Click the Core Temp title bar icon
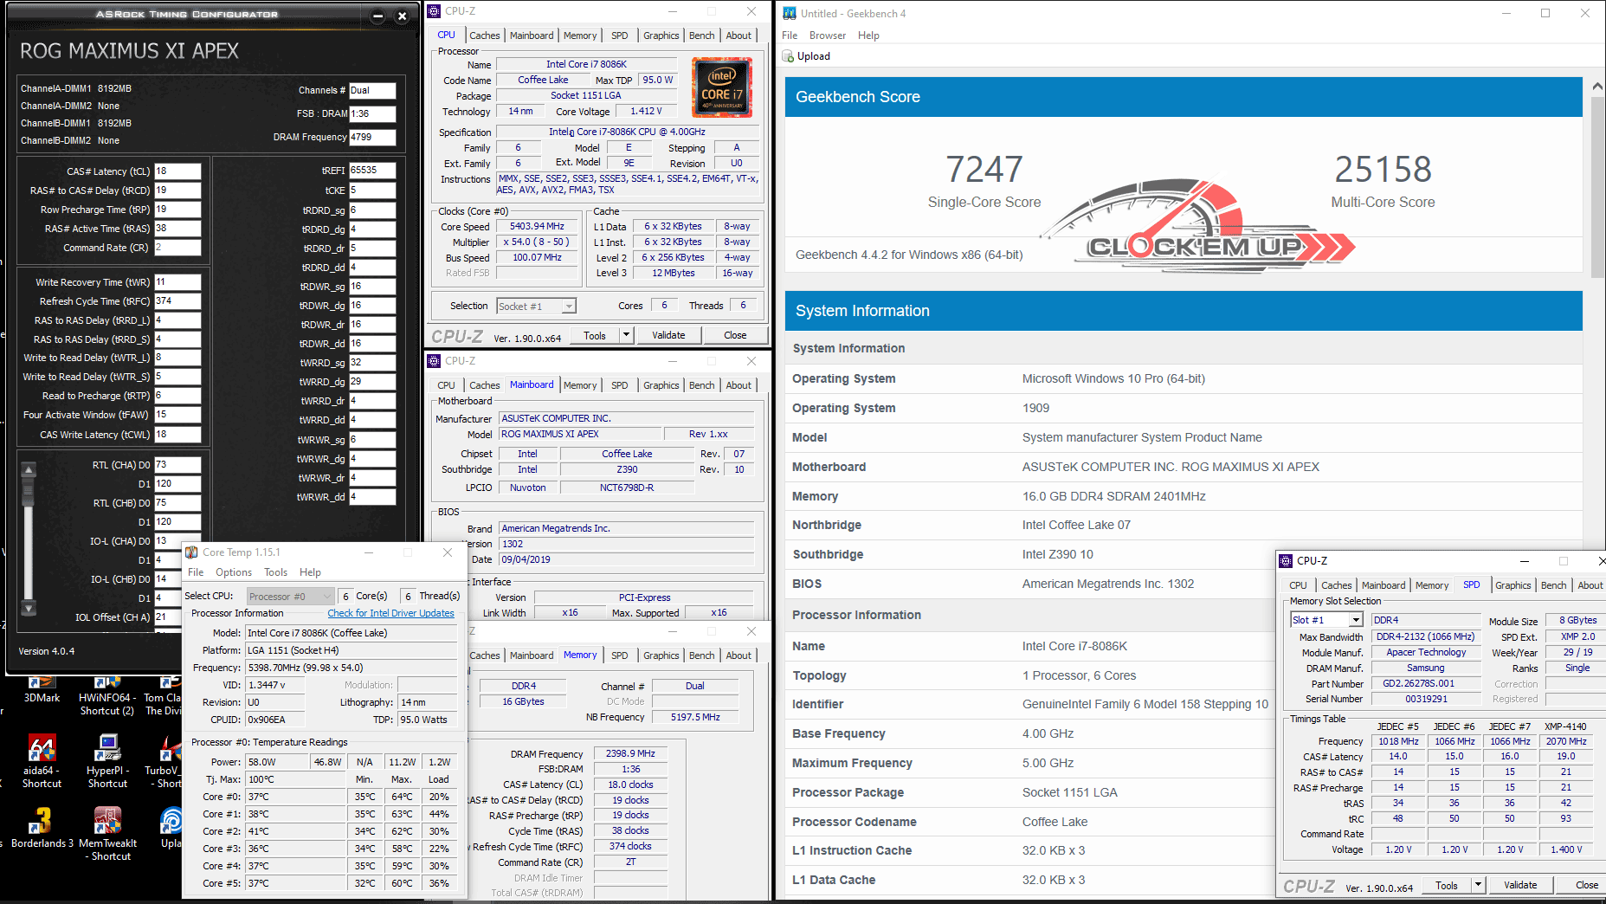Viewport: 1606px width, 904px height. pyautogui.click(x=191, y=552)
